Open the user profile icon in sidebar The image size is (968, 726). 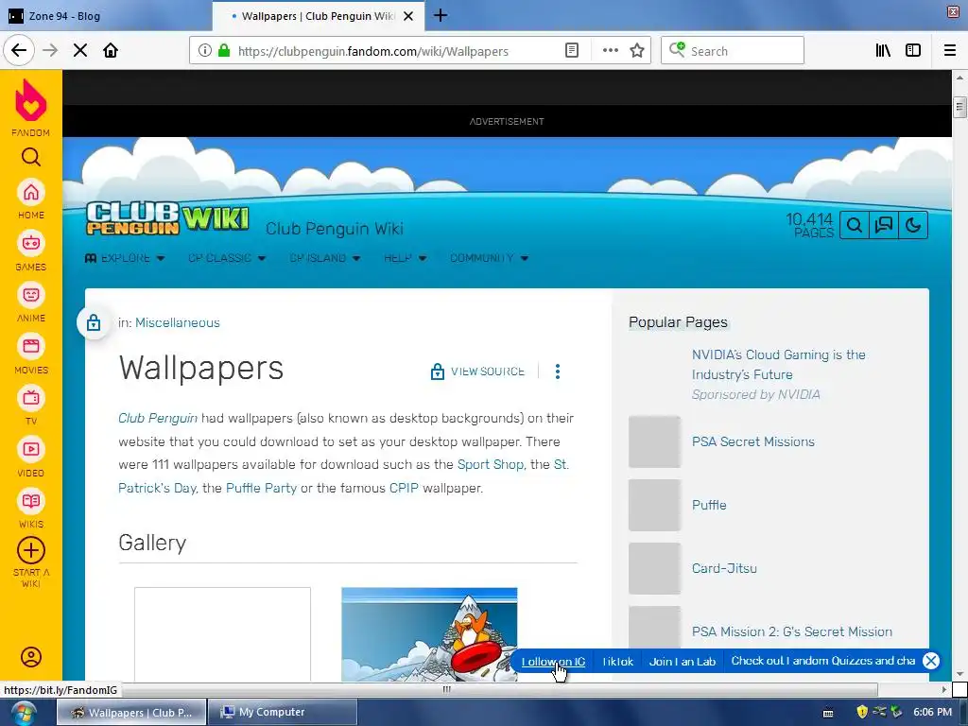(31, 657)
